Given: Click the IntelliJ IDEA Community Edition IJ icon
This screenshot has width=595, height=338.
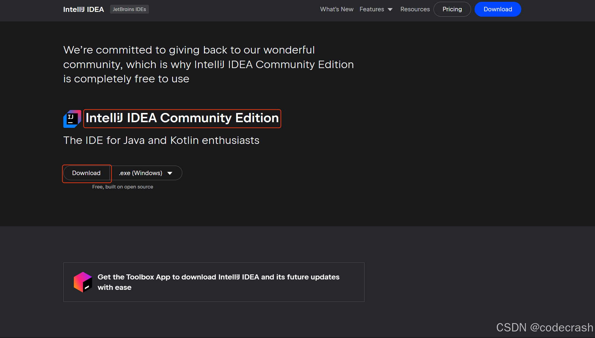Looking at the screenshot, I should 72,119.
